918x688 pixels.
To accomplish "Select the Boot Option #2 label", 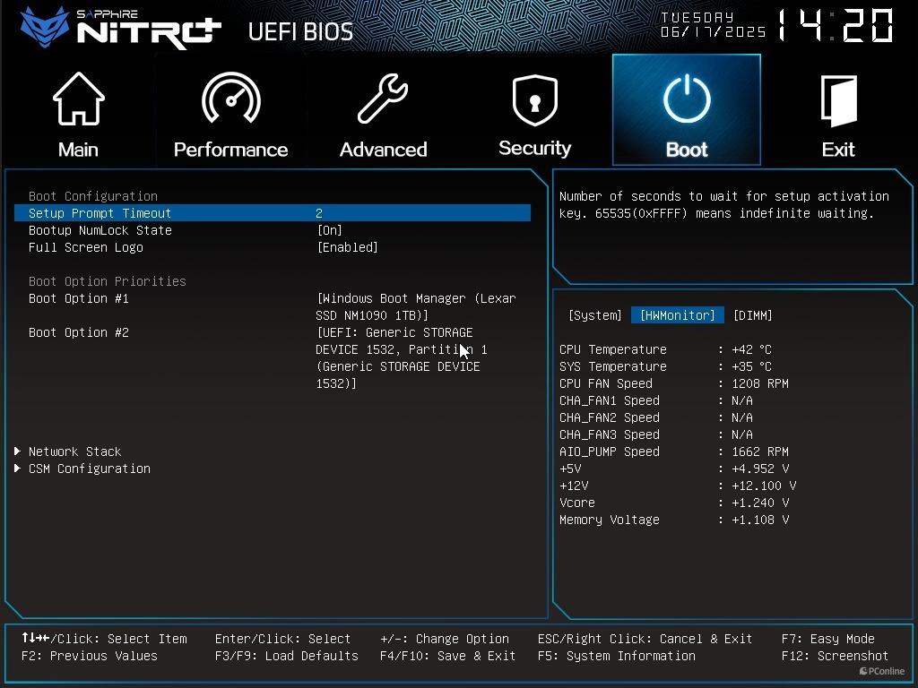I will click(79, 332).
